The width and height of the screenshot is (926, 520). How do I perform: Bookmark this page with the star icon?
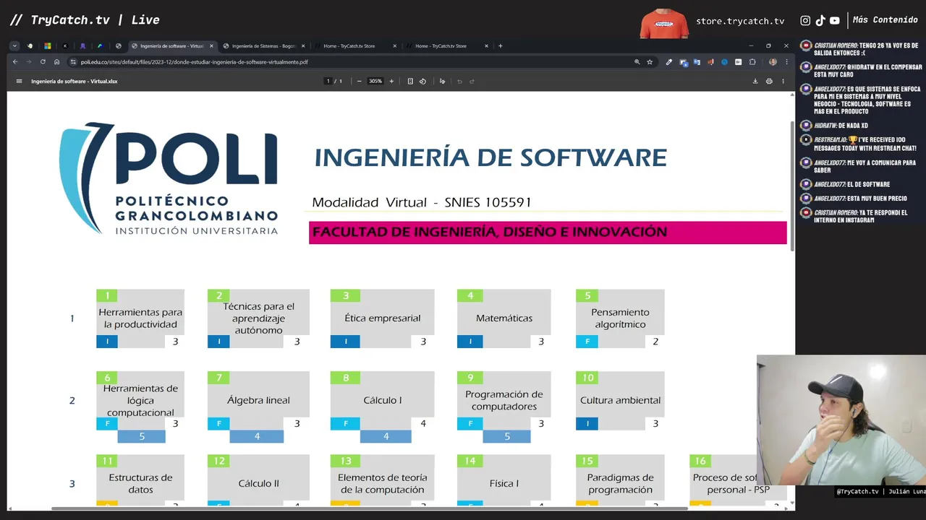(x=650, y=62)
